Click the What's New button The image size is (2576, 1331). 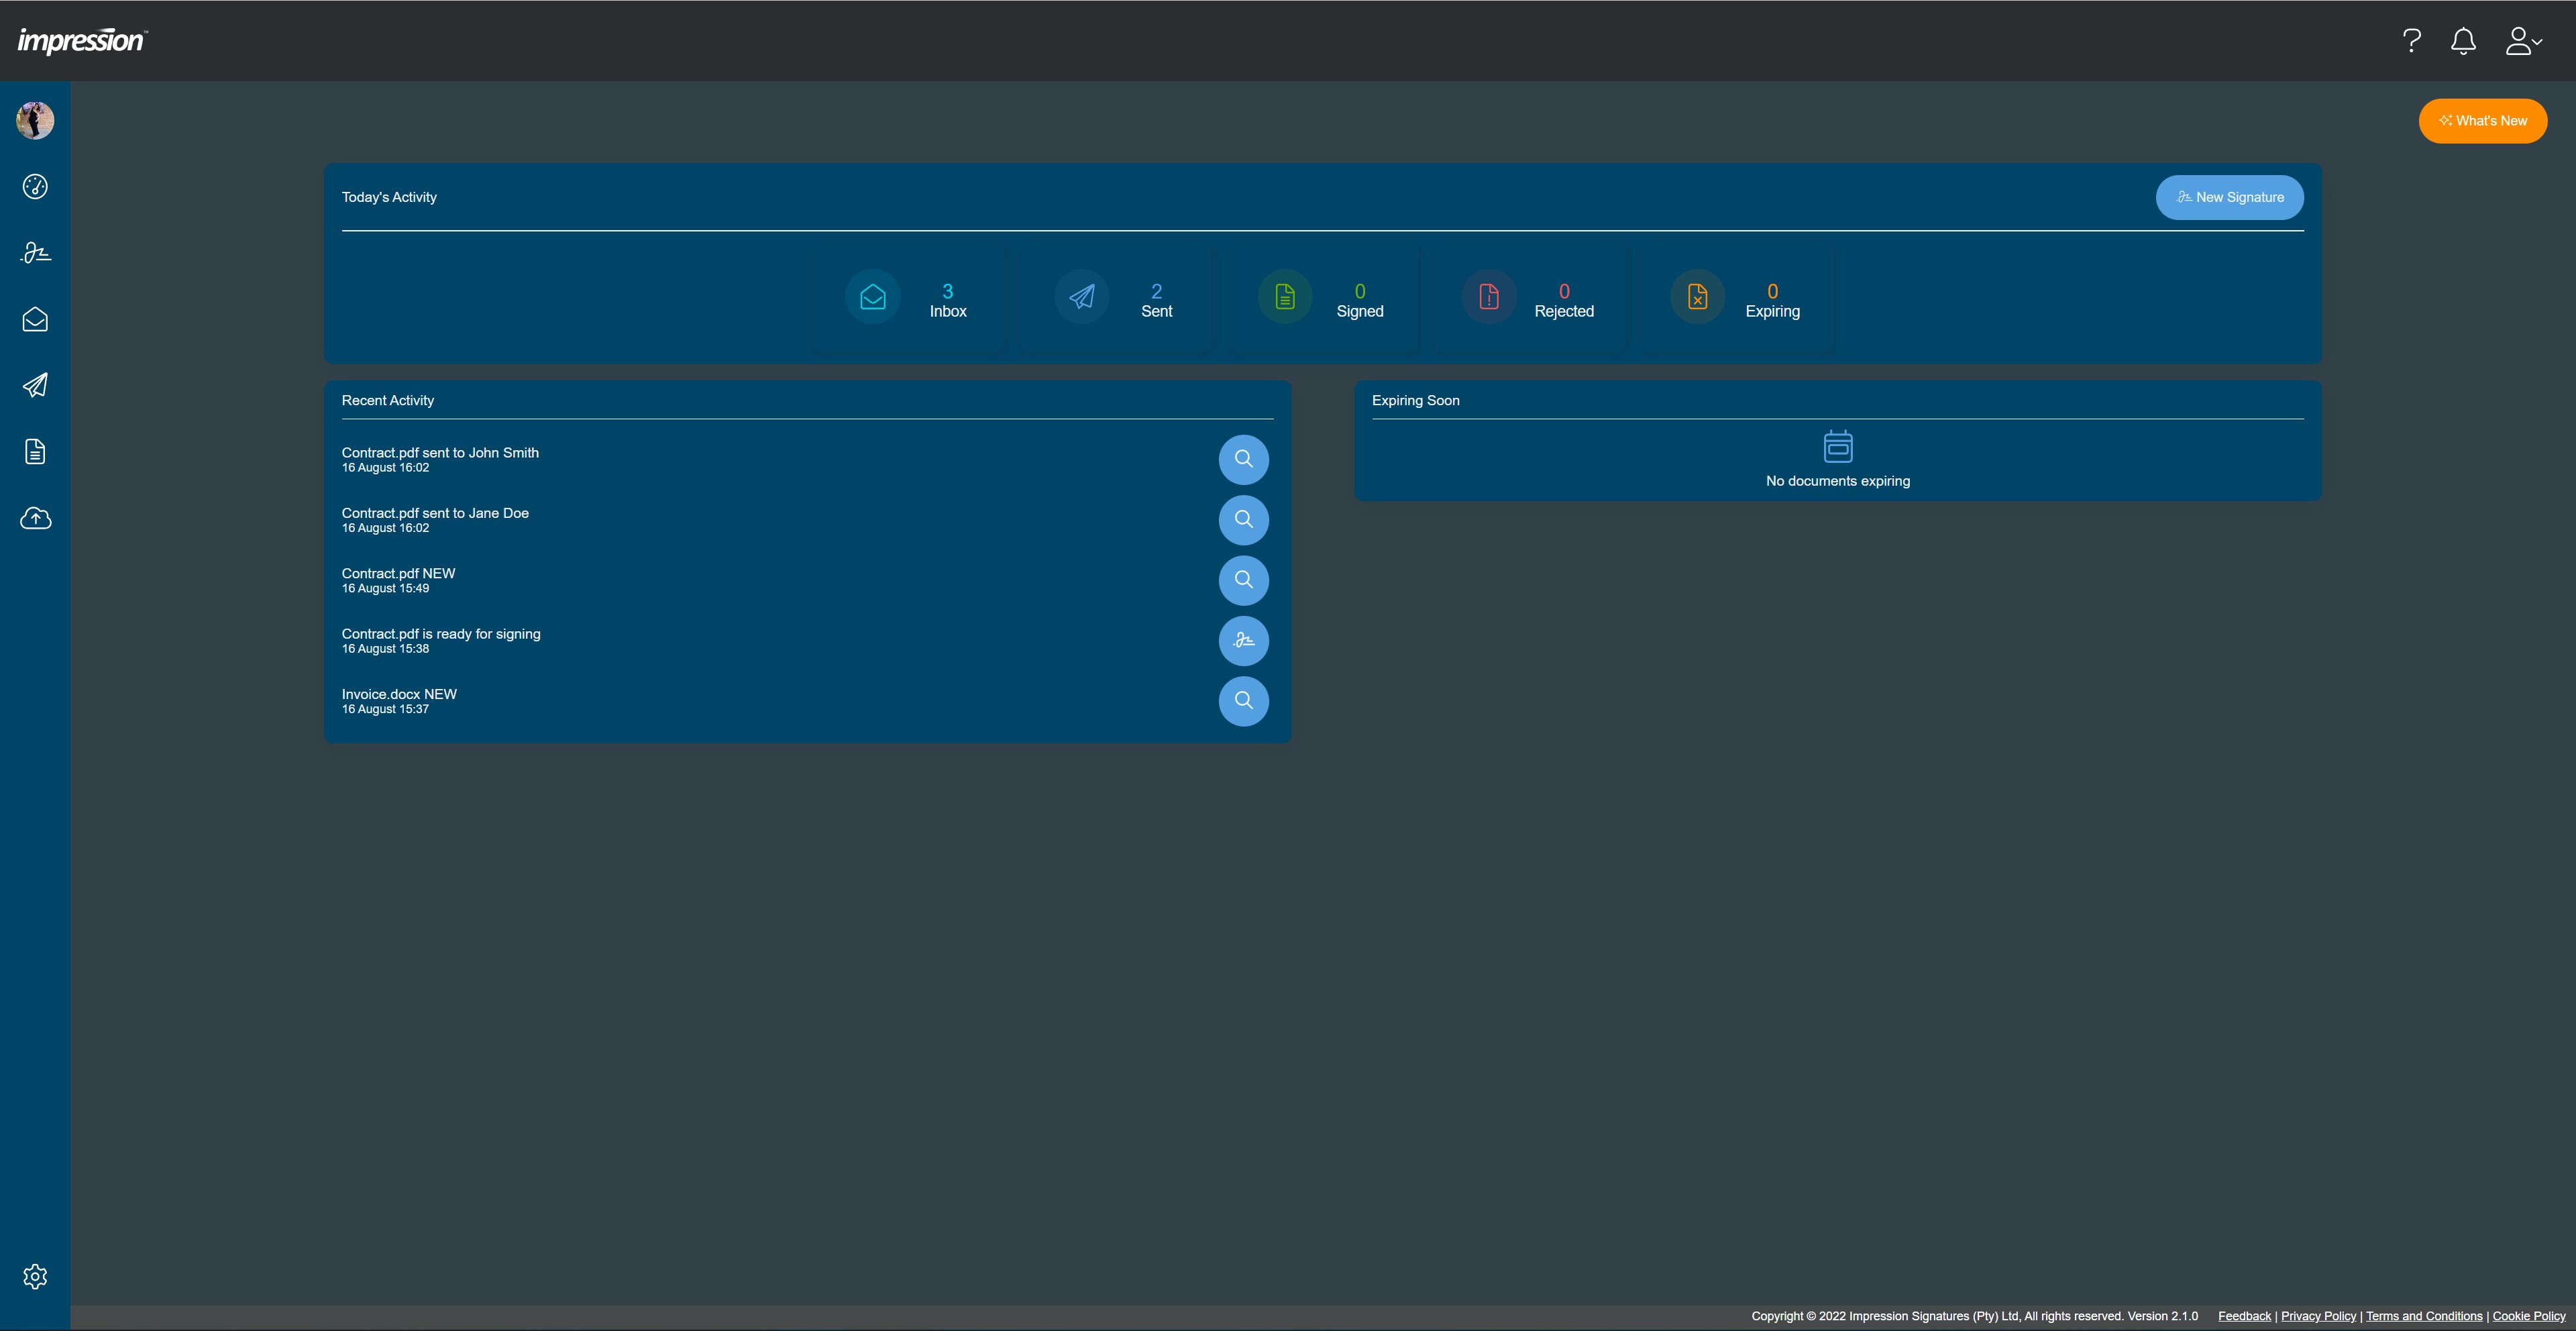tap(2482, 121)
